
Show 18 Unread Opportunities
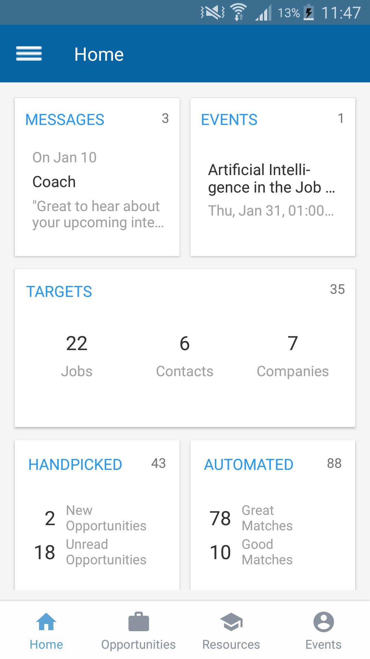tap(90, 552)
